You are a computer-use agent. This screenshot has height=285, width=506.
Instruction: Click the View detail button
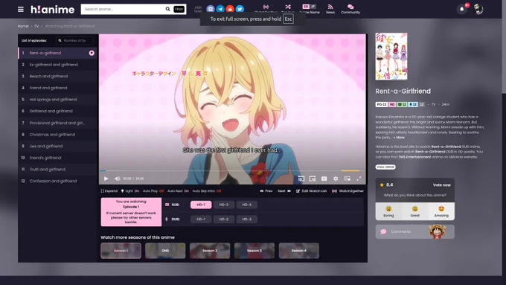[x=385, y=167]
